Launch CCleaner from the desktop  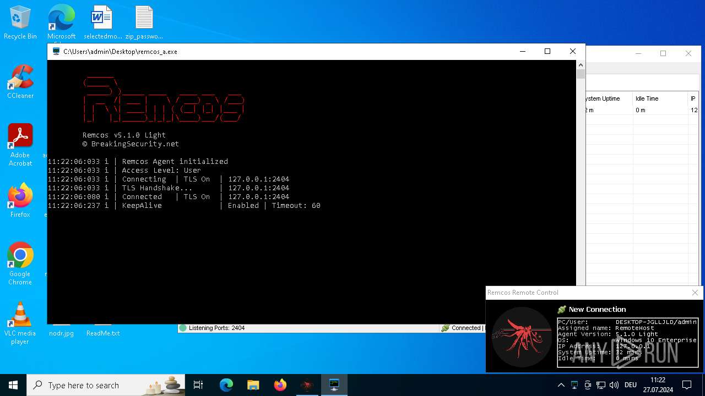20,81
